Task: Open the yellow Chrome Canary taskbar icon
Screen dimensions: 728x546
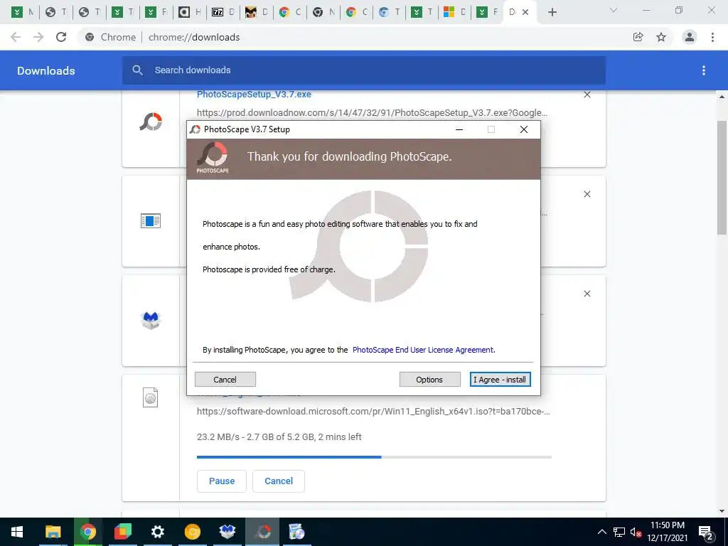Action: pos(193,532)
